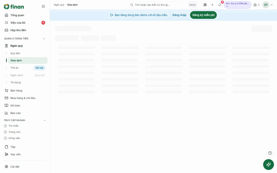
Task: Click the search magnifier icon
Action: click(132, 5)
